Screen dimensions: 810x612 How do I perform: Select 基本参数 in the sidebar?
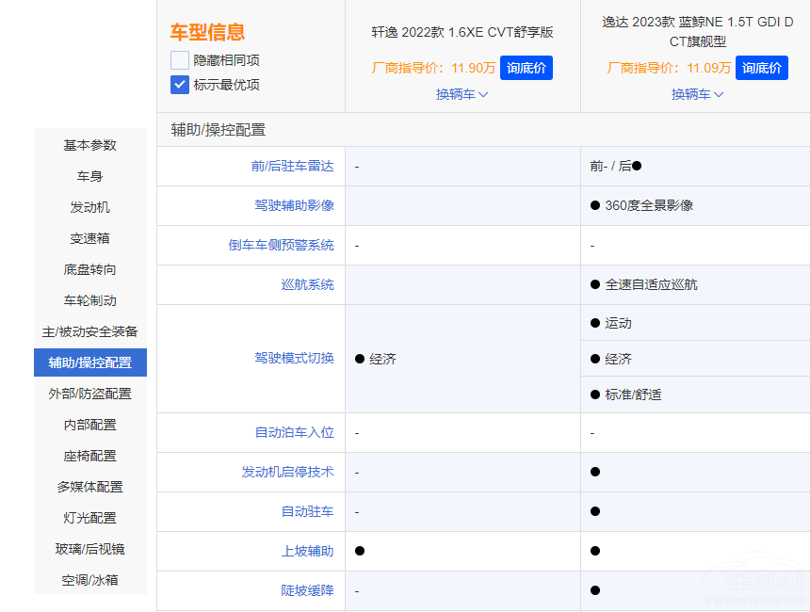tap(90, 145)
